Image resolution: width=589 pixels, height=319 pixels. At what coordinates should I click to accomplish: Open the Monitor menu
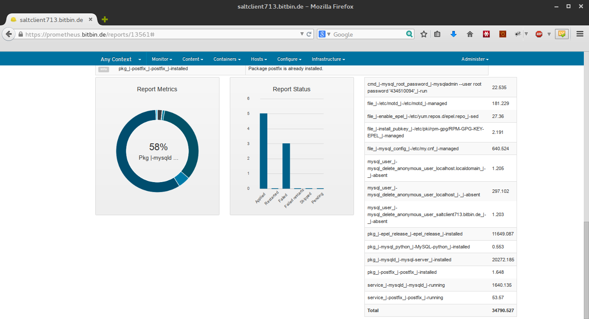pos(162,59)
